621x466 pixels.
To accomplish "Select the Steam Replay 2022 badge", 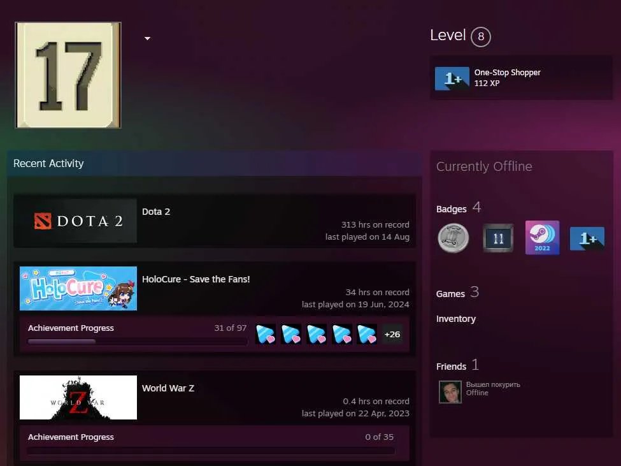I will click(x=542, y=238).
